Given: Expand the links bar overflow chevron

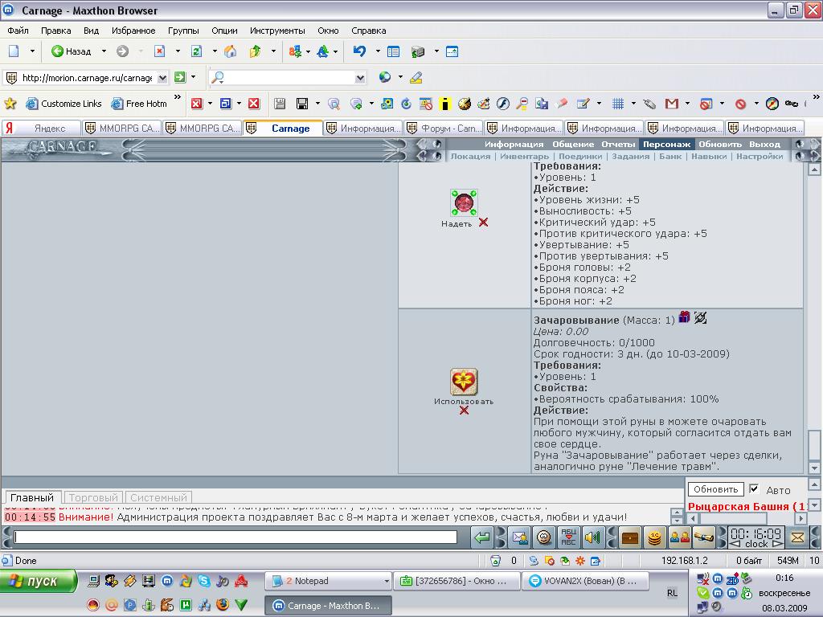Looking at the screenshot, I should pos(178,97).
